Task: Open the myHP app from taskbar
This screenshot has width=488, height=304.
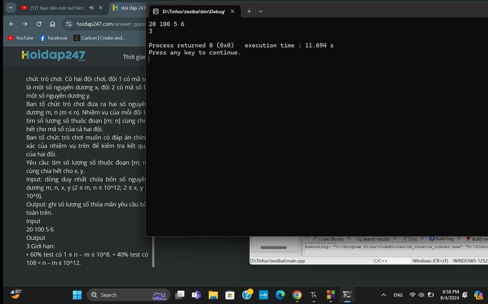Action: coord(264,295)
